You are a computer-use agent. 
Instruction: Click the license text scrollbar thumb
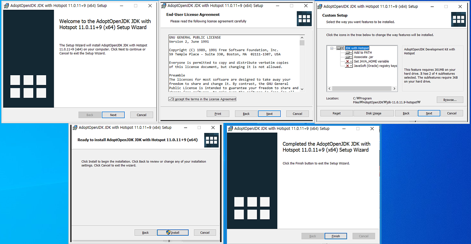point(302,43)
